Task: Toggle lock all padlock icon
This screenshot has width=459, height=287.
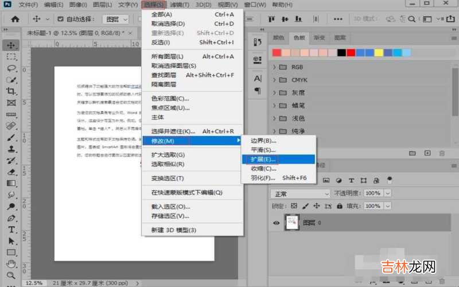Action: click(339, 206)
